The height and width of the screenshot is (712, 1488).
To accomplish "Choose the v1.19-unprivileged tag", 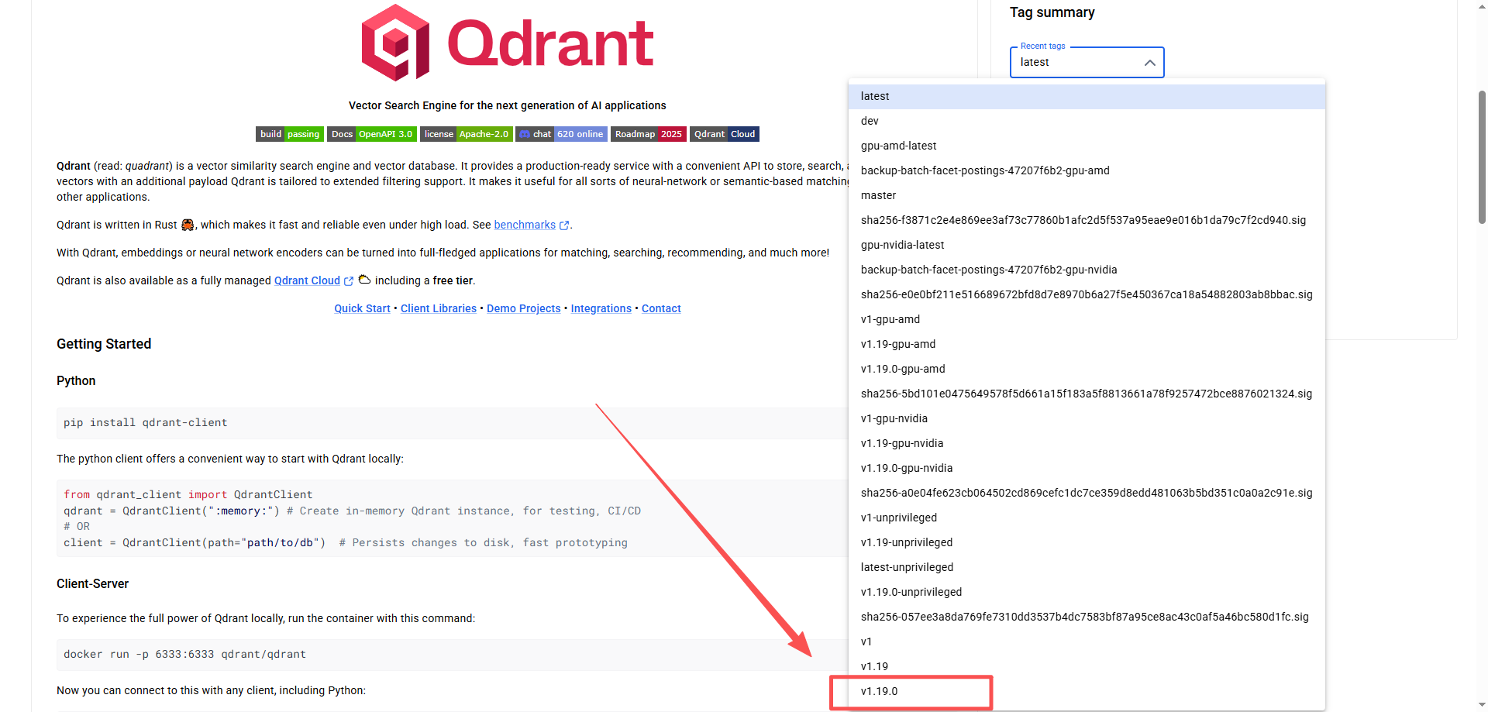I will 1087,542.
